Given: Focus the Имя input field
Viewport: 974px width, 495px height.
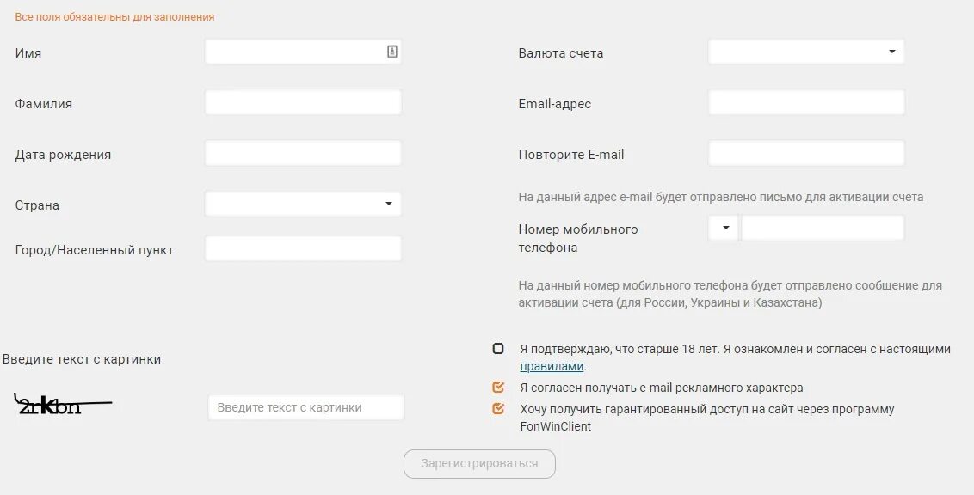Looking at the screenshot, I should tap(303, 52).
